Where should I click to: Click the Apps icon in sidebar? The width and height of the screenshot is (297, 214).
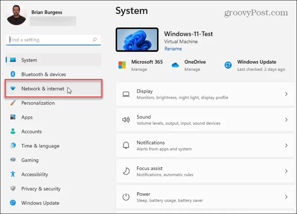coord(13,117)
